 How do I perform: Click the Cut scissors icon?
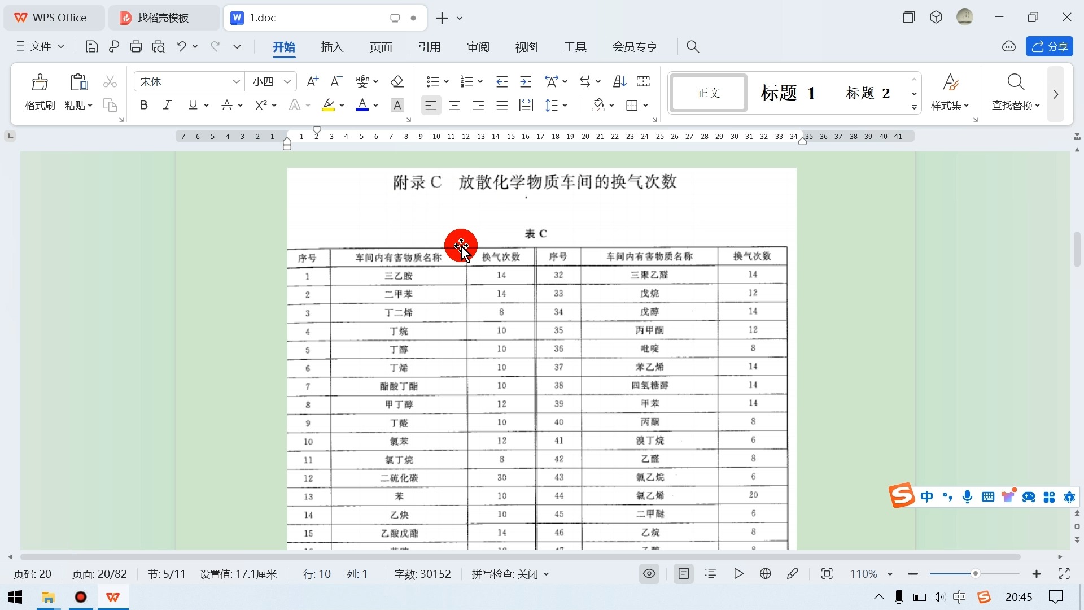point(110,82)
